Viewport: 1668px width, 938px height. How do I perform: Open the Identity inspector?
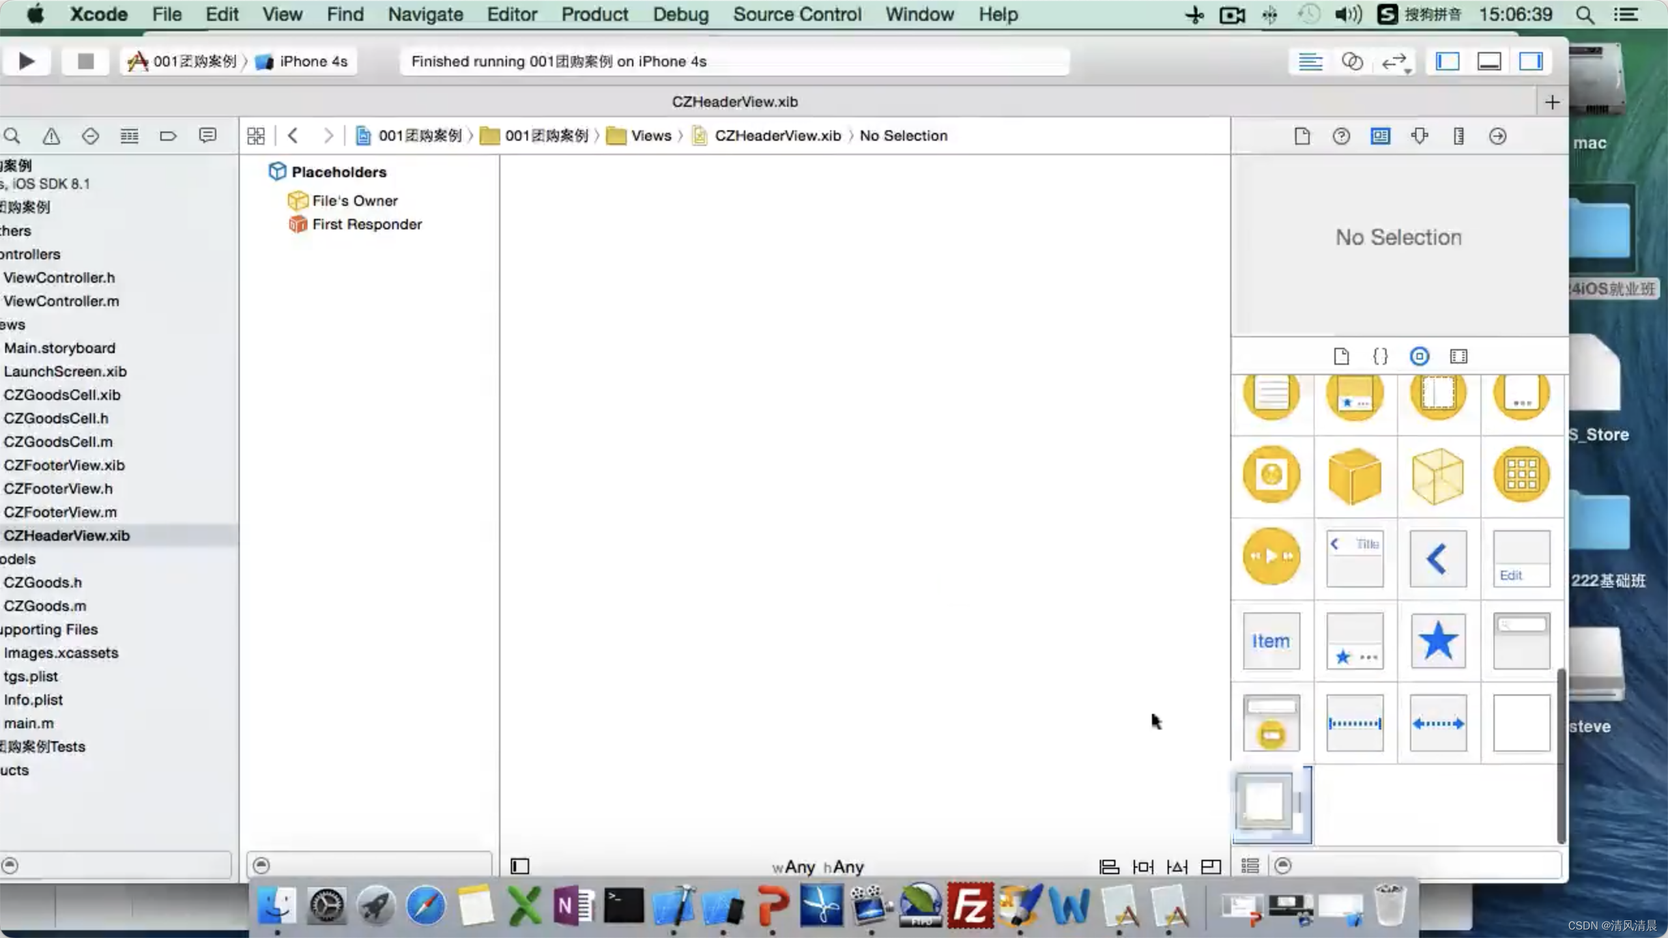click(x=1380, y=136)
